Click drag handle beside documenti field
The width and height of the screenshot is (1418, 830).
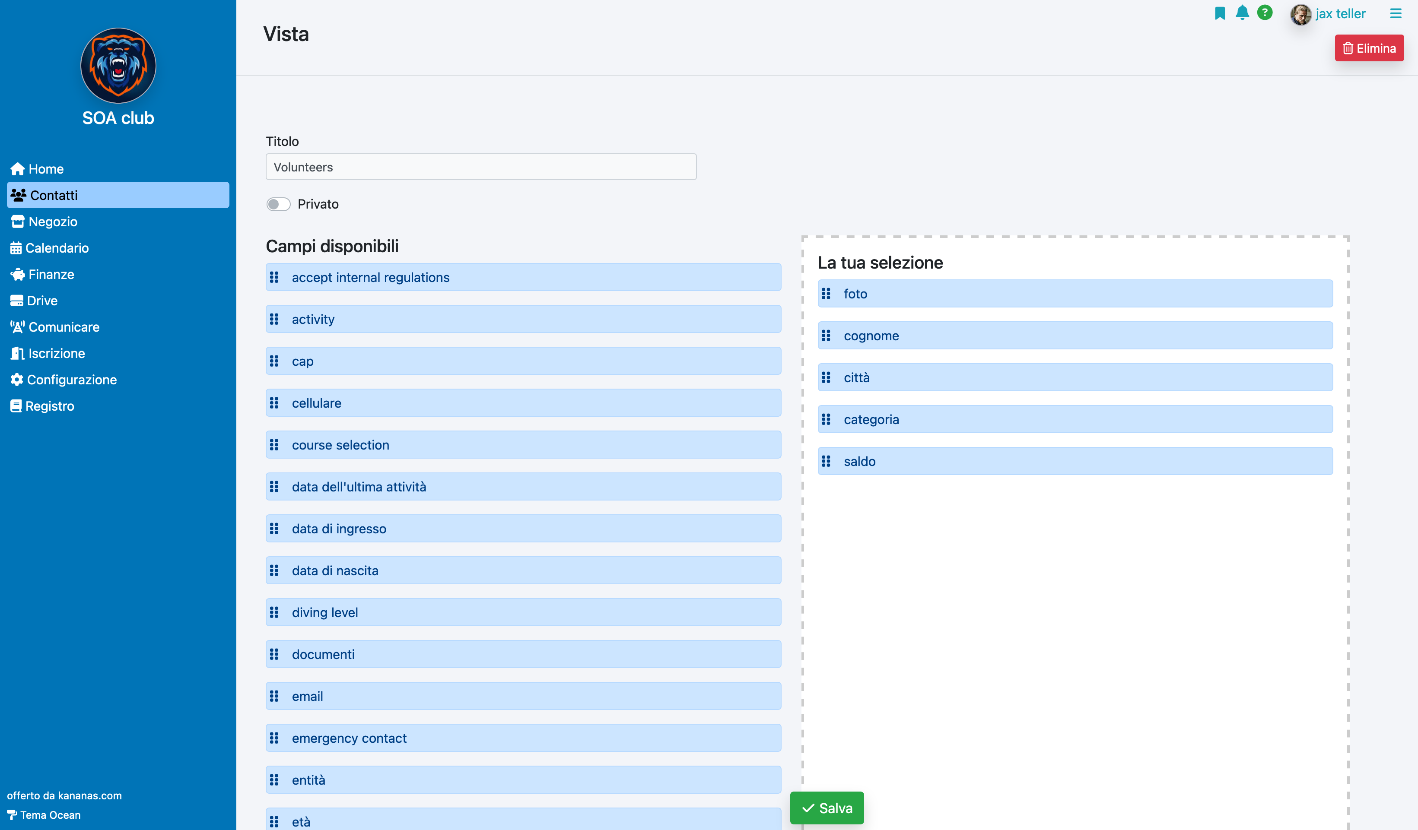point(274,654)
